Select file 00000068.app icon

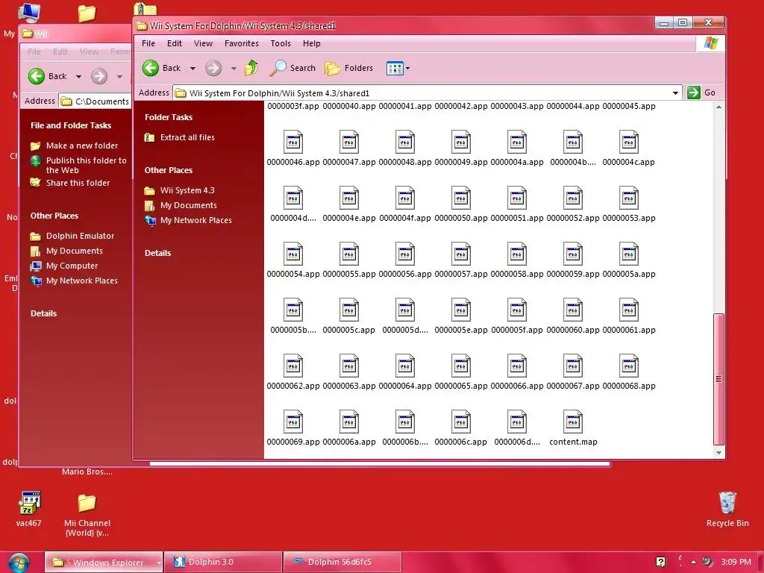(629, 366)
